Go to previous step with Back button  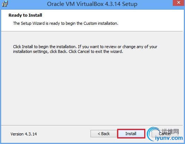coord(103,134)
